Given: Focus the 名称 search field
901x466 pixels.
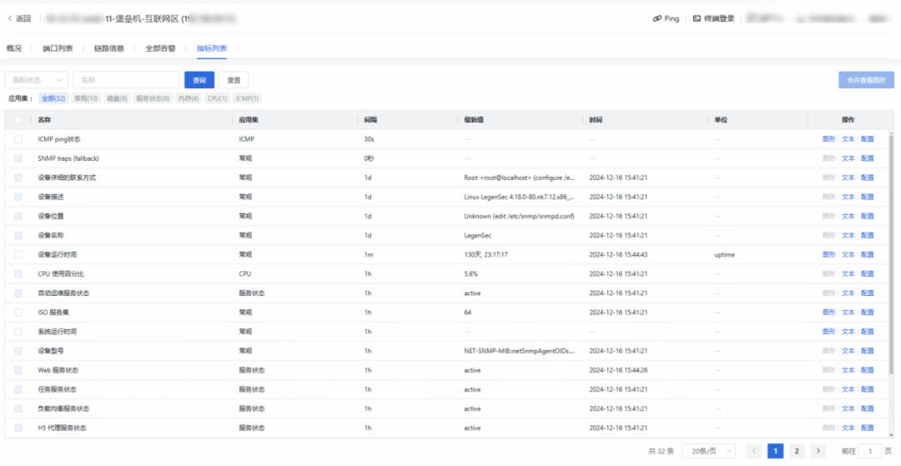Looking at the screenshot, I should tap(127, 80).
